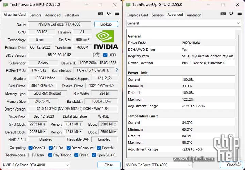Expand the General category dropdown
This screenshot has height=170, width=245.
tap(184, 23)
